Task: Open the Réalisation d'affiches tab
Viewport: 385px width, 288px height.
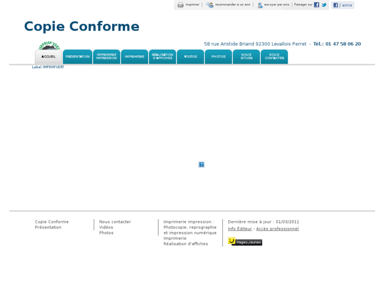Action: click(x=162, y=57)
